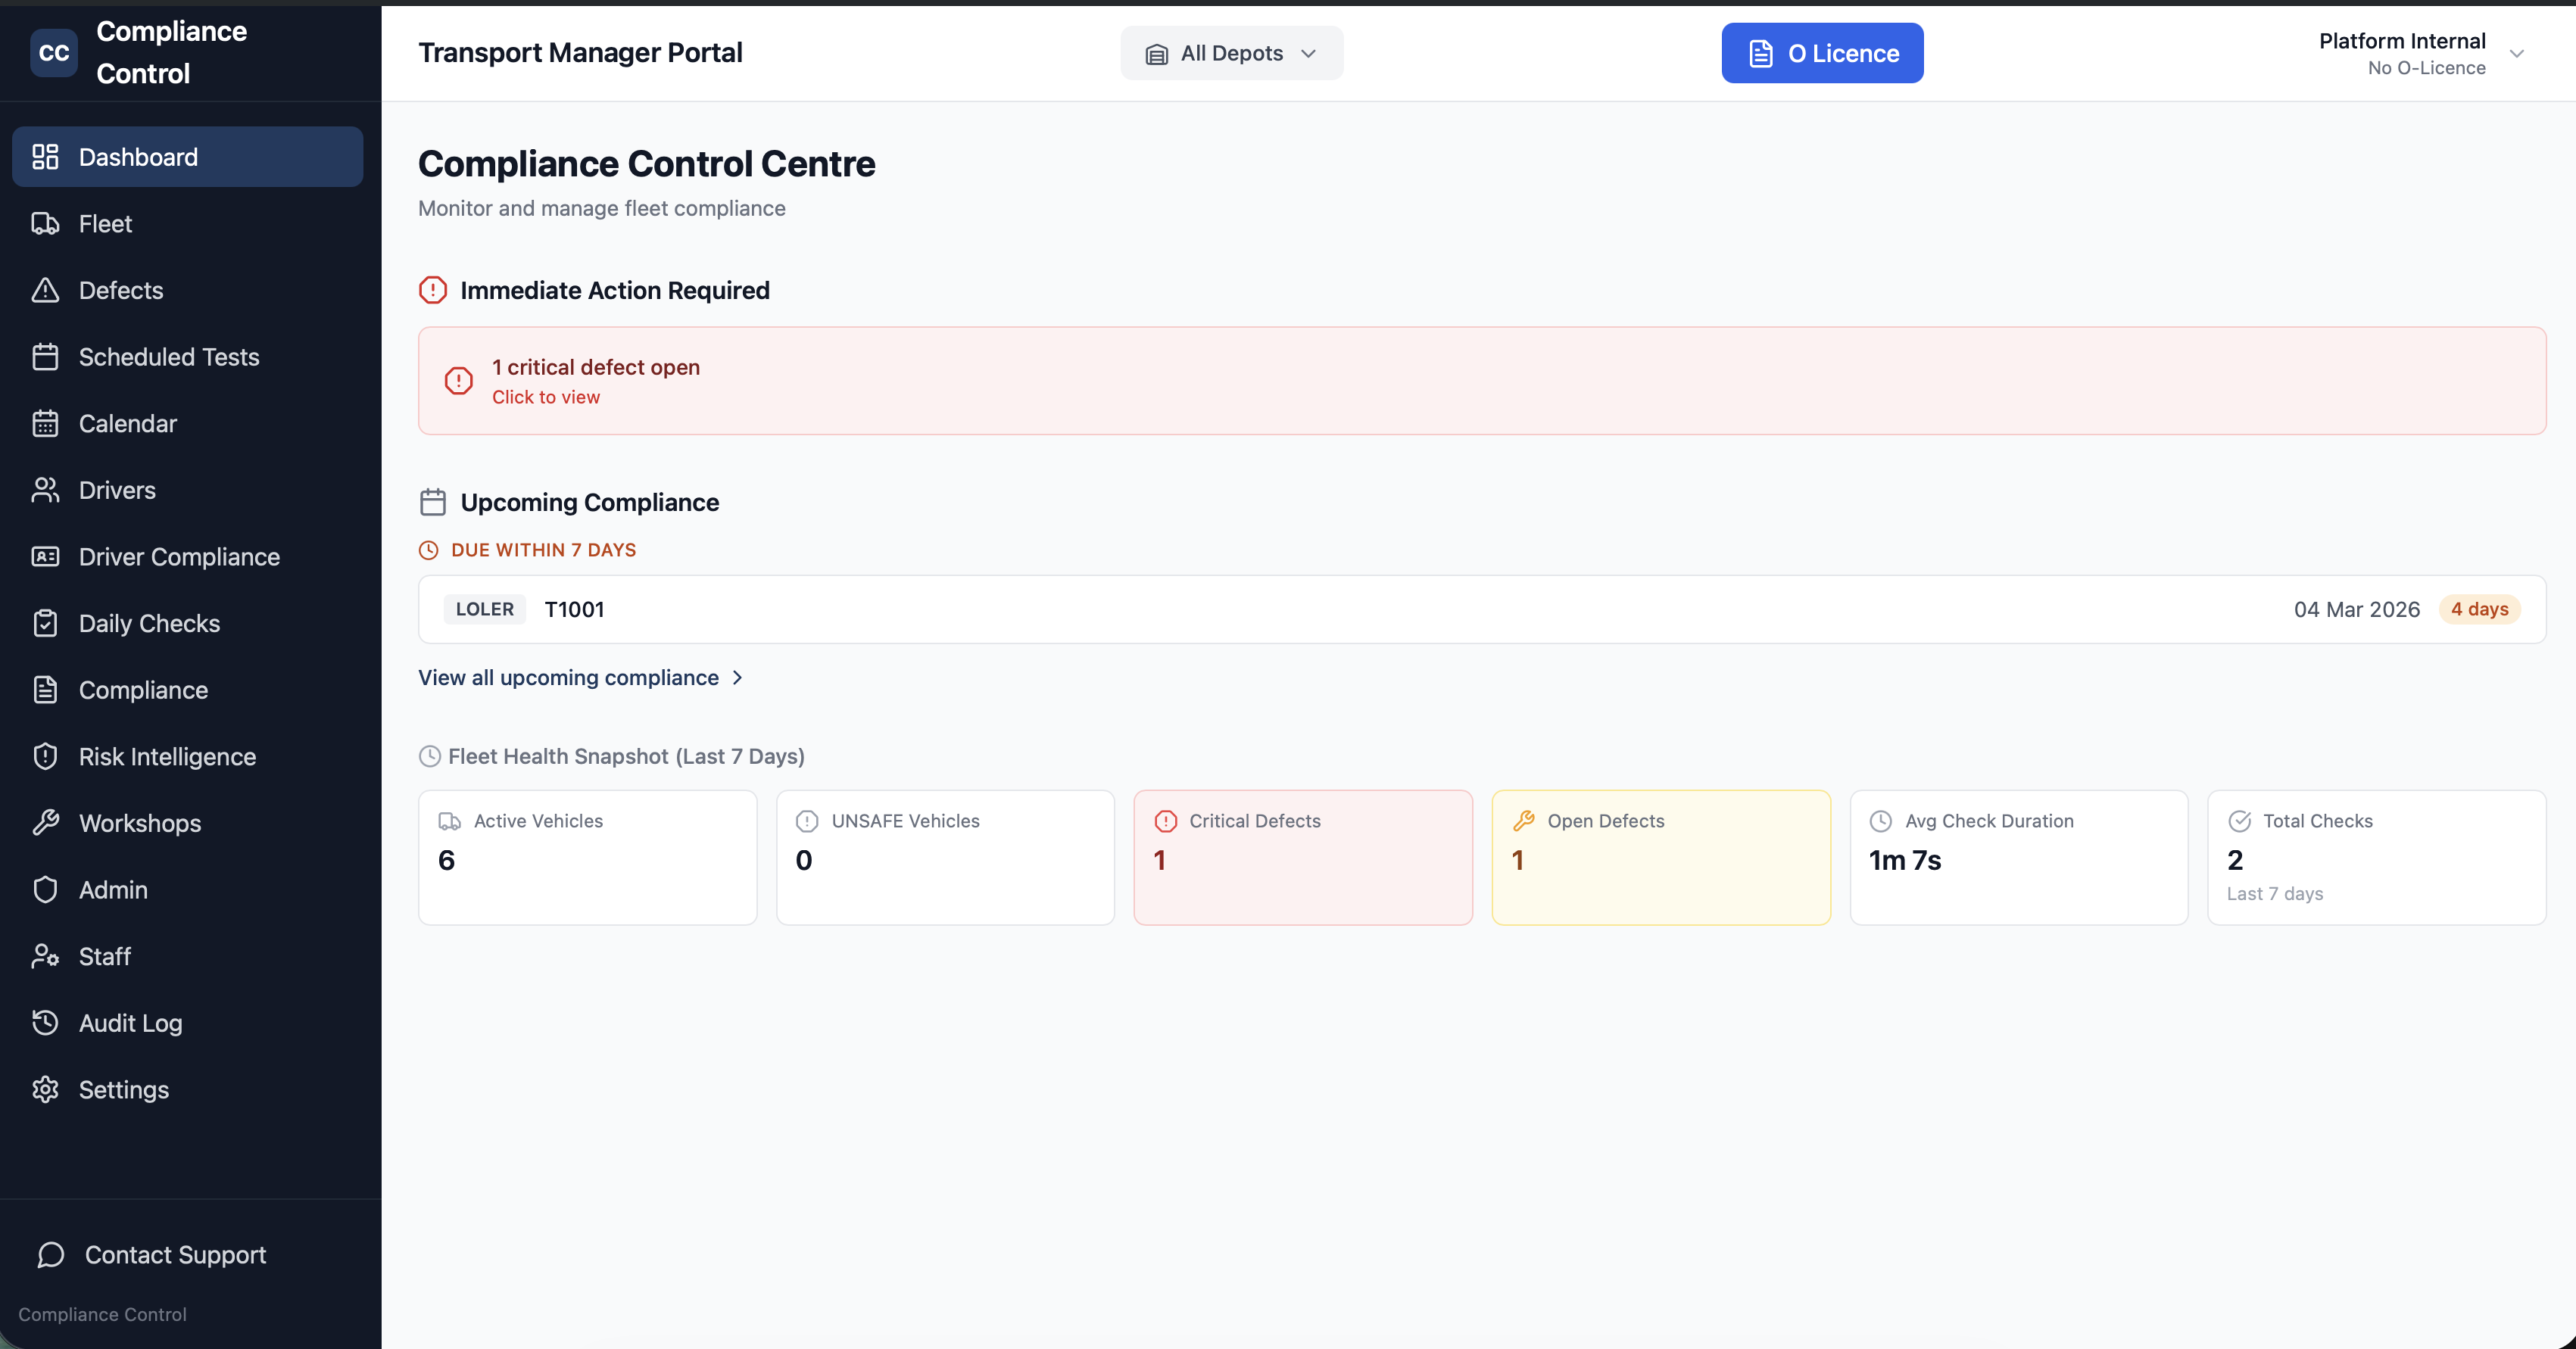Click the Driver Compliance ID card icon

click(45, 557)
